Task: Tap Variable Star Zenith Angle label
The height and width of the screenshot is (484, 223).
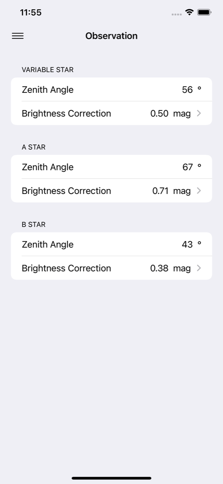Action: [x=47, y=90]
